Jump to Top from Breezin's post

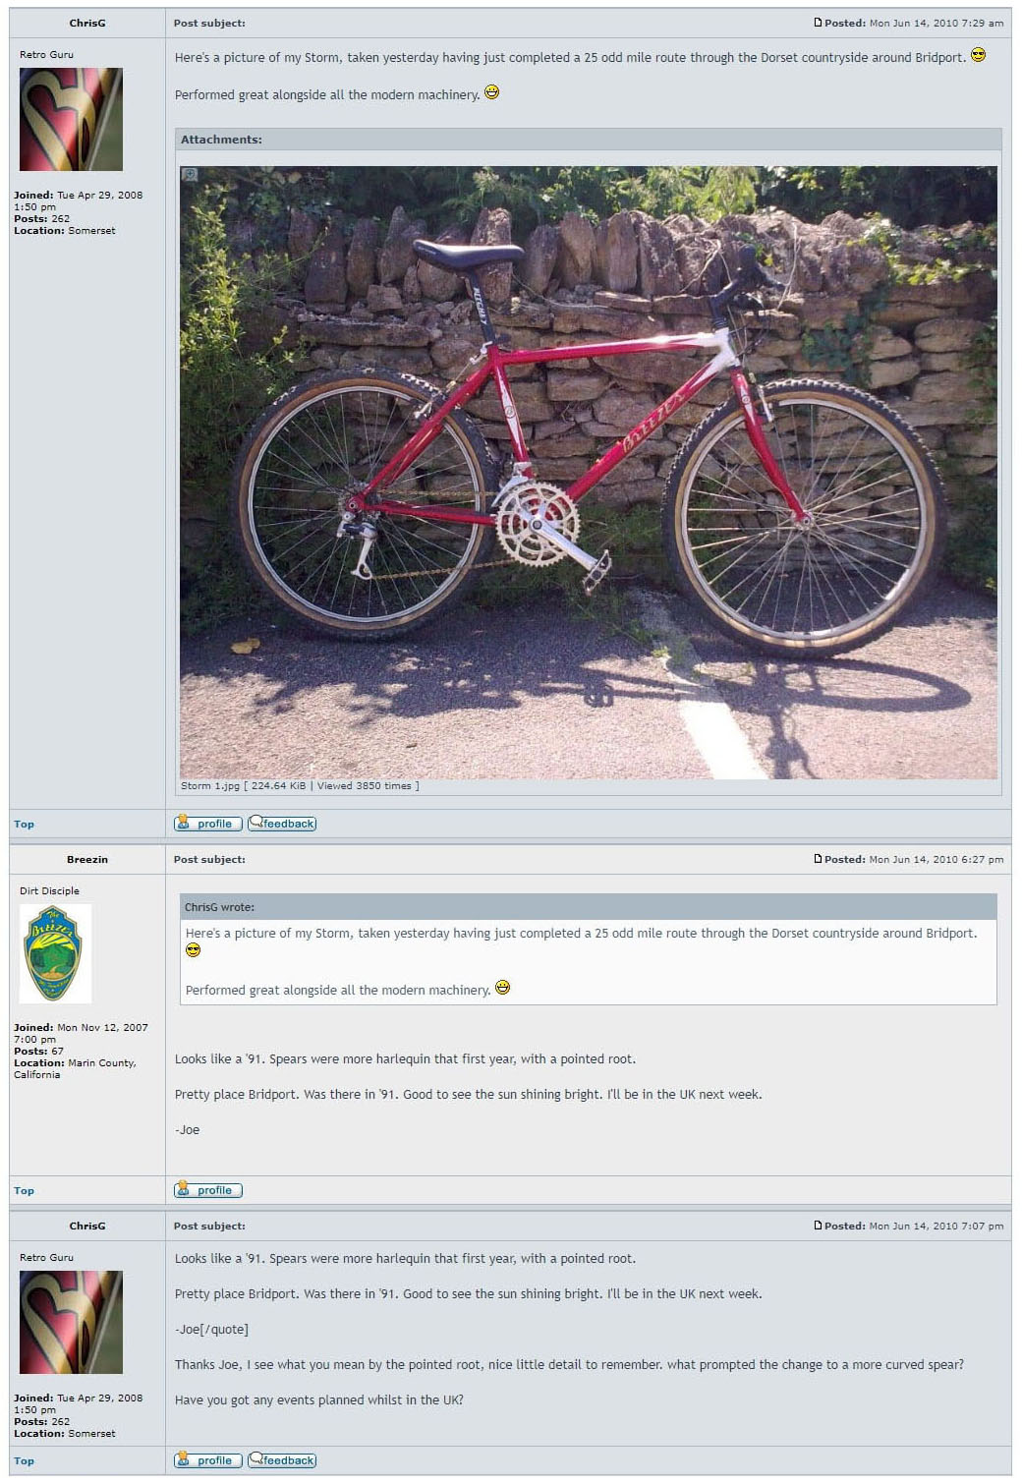[24, 1191]
